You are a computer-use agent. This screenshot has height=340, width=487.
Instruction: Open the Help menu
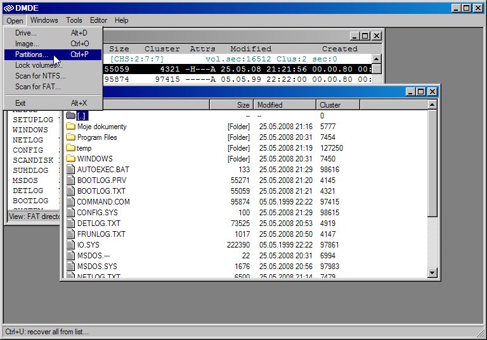click(122, 20)
